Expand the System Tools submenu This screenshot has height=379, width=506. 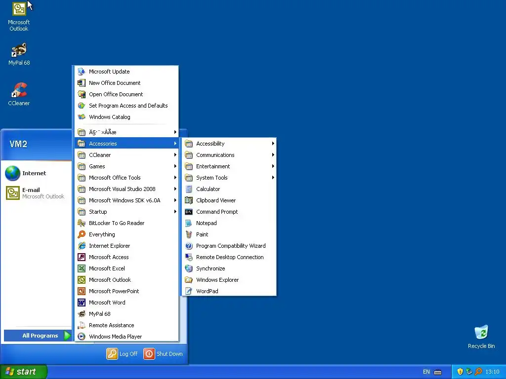tap(229, 178)
